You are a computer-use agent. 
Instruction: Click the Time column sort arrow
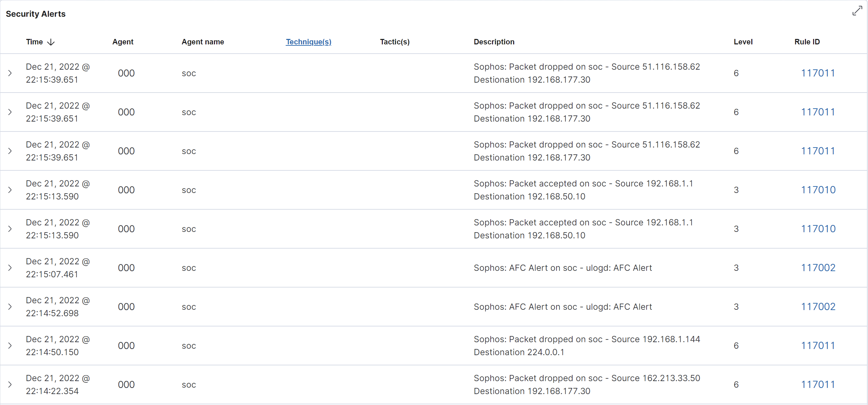(x=51, y=42)
